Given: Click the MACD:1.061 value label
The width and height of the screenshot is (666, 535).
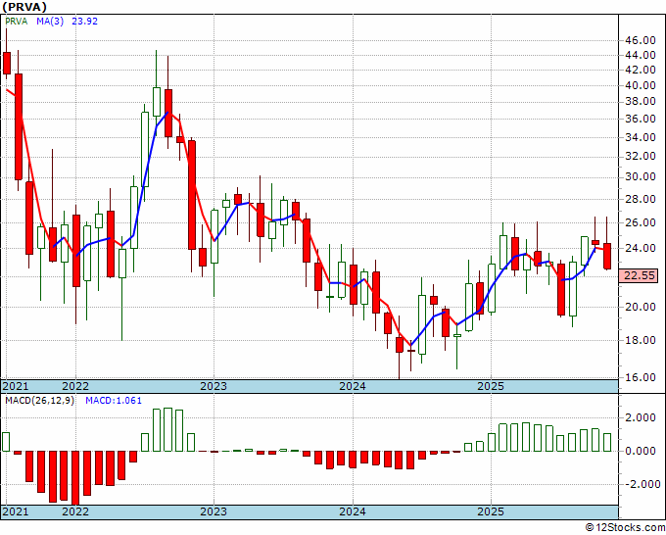Looking at the screenshot, I should pos(114,401).
